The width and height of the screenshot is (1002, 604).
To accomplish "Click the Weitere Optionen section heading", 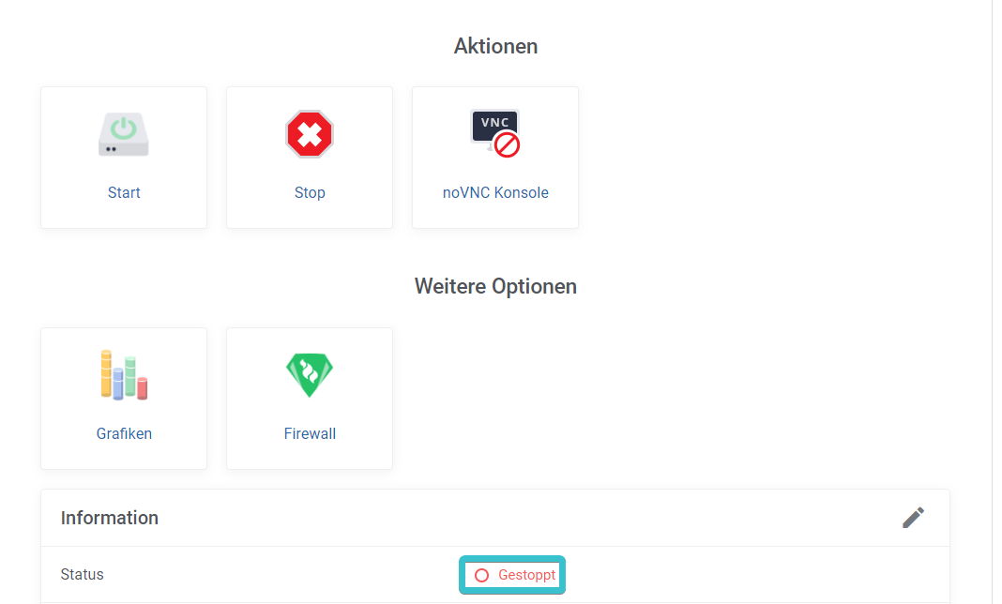I will [495, 286].
